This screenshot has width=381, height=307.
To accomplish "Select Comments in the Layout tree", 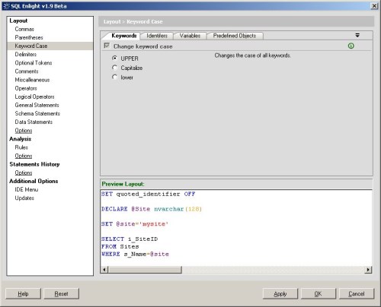I will coord(27,71).
